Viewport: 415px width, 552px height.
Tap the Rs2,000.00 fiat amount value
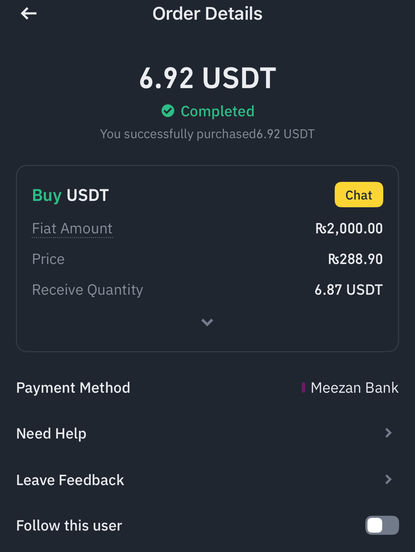pos(349,228)
